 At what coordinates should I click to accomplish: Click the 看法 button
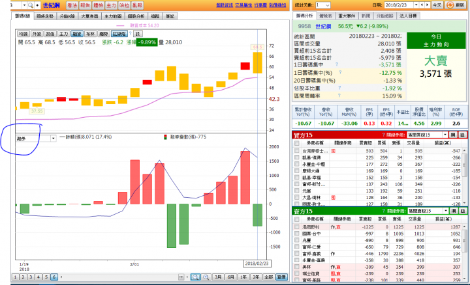[72, 5]
